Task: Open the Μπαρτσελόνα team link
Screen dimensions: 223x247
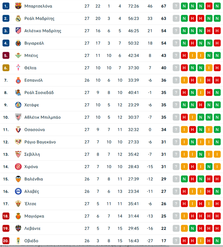Action: point(38,6)
